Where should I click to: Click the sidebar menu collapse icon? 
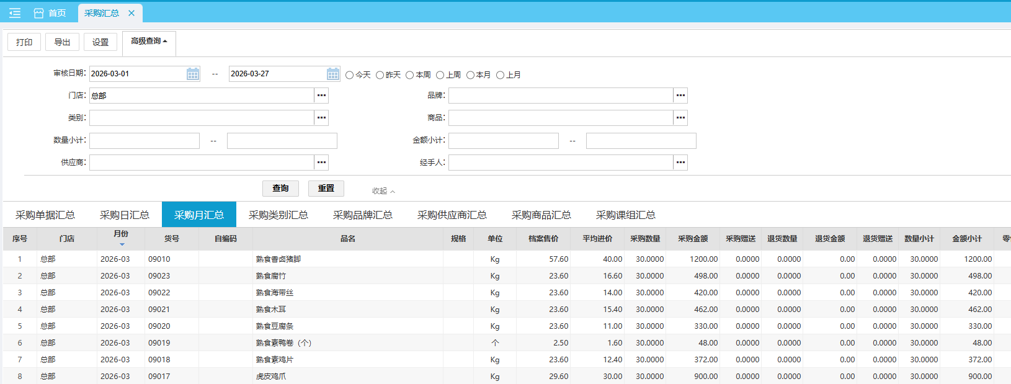(15, 13)
